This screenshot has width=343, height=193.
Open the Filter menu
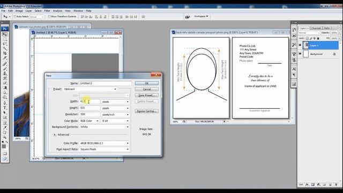(47, 11)
